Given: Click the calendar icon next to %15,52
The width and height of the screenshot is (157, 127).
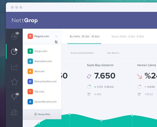Looking at the screenshot, I should 139,94.
